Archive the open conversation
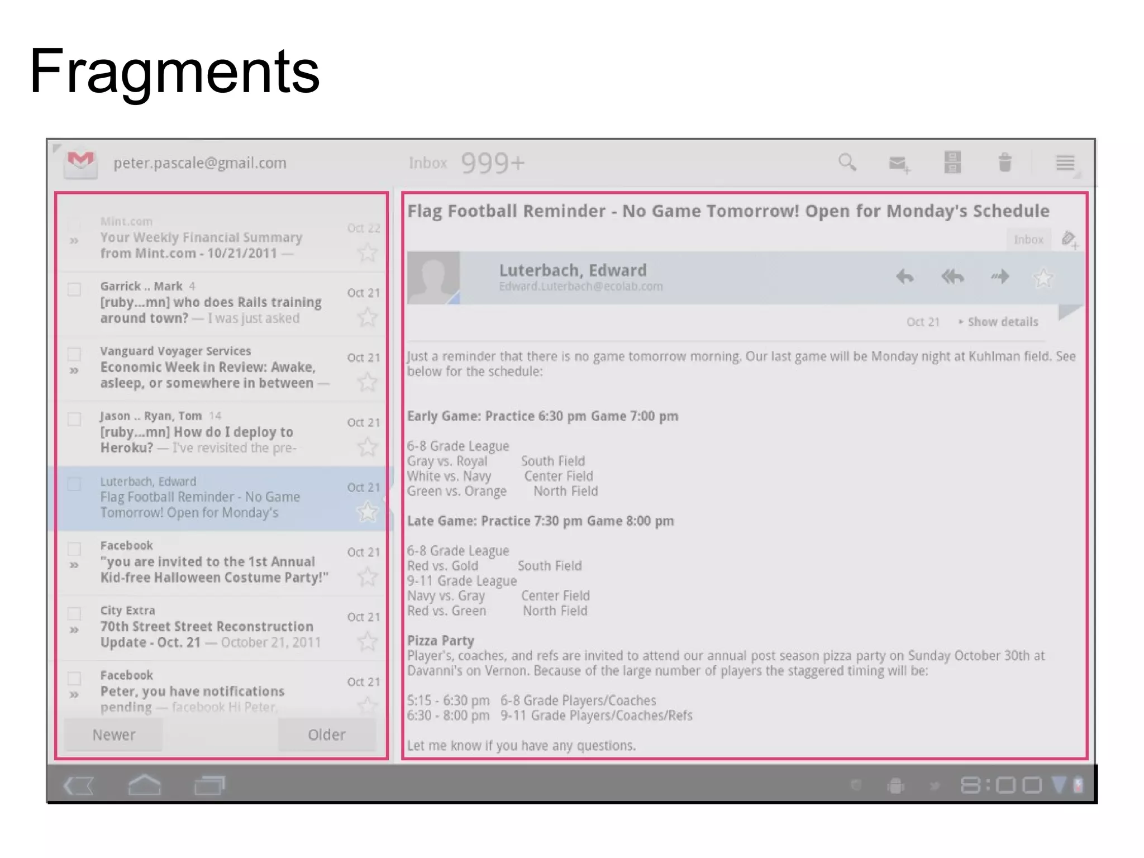The image size is (1144, 858). pyautogui.click(x=952, y=163)
